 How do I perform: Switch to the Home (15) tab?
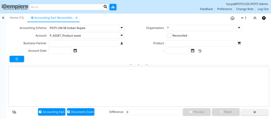tap(17, 18)
